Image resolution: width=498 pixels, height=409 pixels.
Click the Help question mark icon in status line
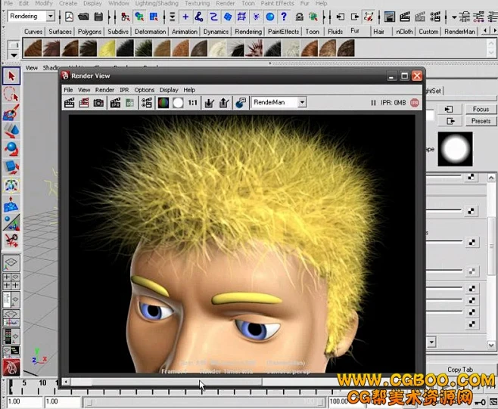pyautogui.click(x=285, y=16)
